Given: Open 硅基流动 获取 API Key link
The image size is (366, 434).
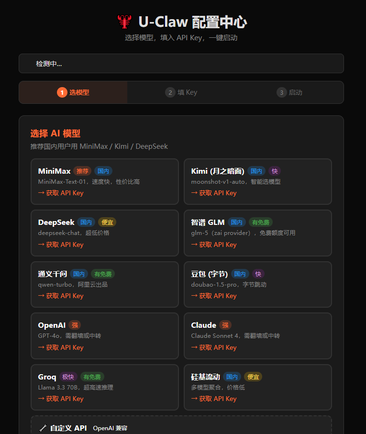Looking at the screenshot, I should click(x=214, y=399).
